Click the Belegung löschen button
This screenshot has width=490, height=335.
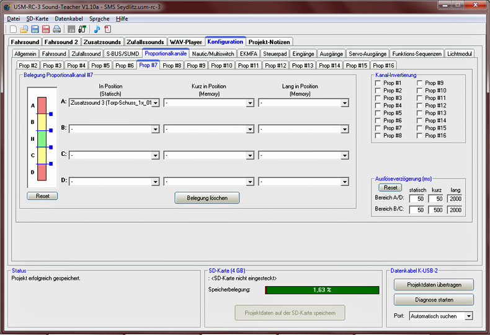tap(207, 198)
